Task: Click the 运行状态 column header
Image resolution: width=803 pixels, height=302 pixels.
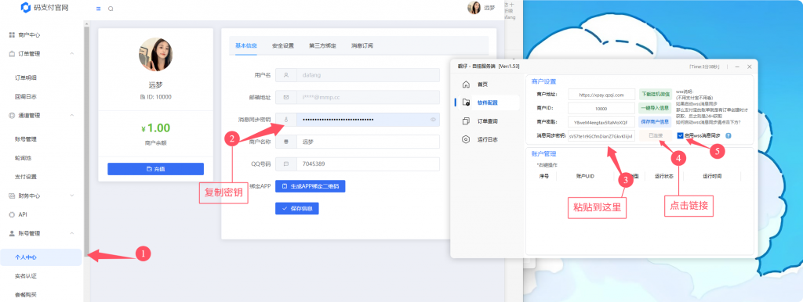Action: [663, 176]
